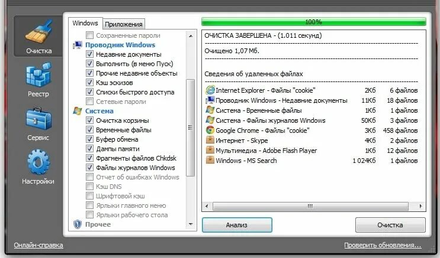Open the Очистка section with broom icon
This screenshot has height=258, width=440.
(38, 37)
